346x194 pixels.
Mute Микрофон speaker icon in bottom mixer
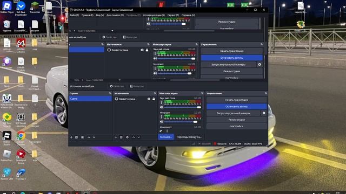(162, 122)
